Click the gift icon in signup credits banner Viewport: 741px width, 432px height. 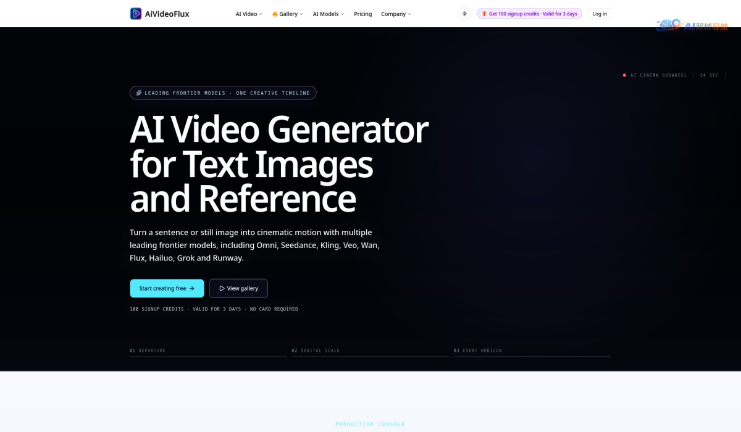click(484, 14)
